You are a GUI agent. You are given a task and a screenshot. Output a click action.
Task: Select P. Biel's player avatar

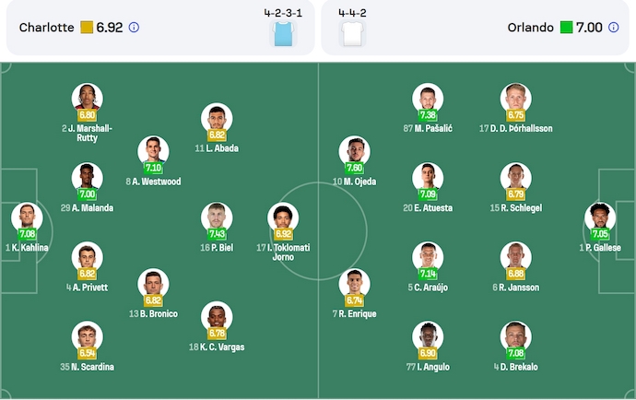pos(218,218)
